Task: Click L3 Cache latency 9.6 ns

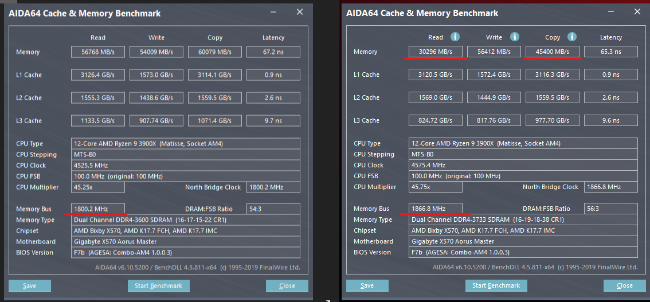Action: (x=611, y=120)
